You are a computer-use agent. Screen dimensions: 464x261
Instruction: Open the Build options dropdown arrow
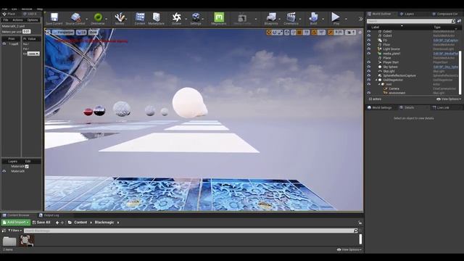pyautogui.click(x=323, y=19)
